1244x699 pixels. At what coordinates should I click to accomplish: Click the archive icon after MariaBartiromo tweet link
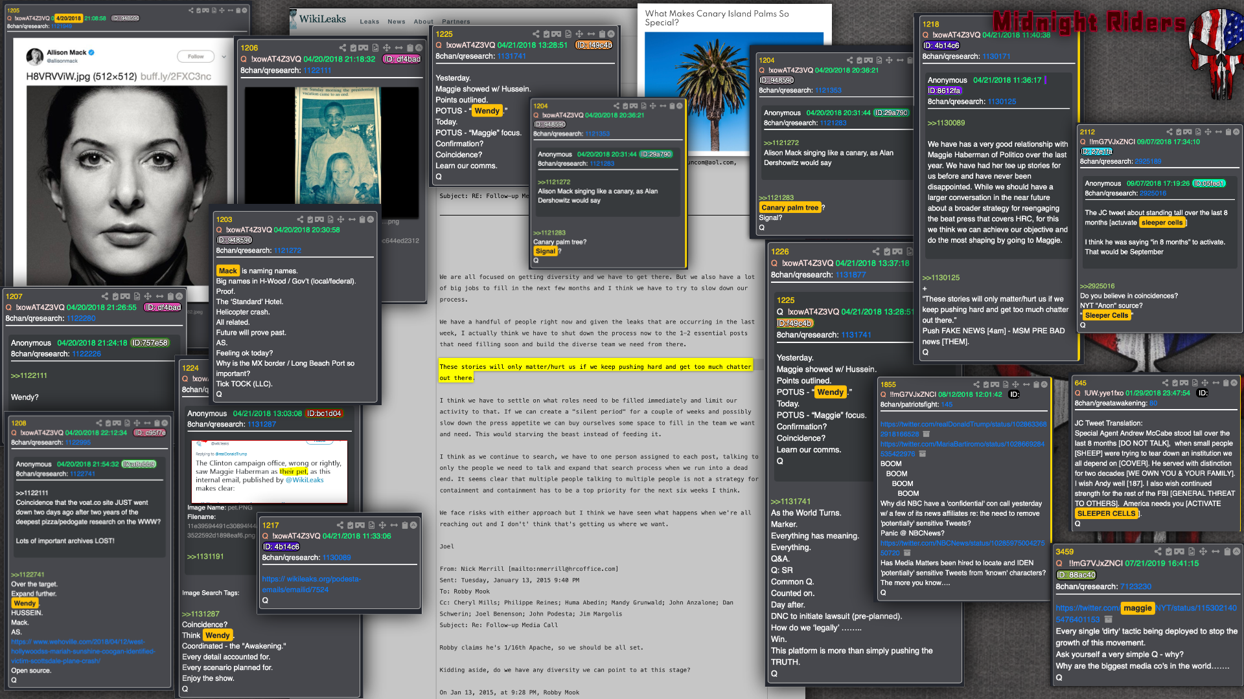(922, 454)
